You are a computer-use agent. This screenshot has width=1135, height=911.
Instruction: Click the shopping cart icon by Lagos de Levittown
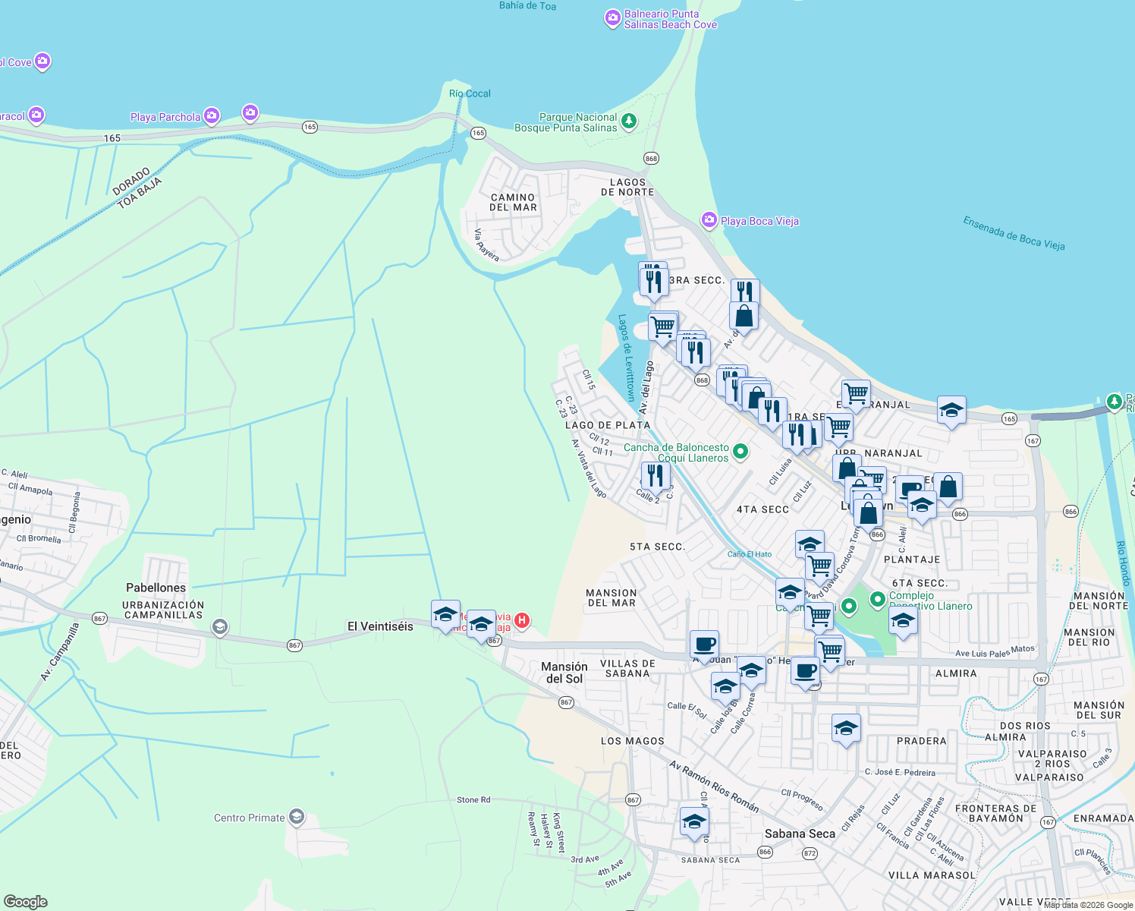(x=662, y=324)
